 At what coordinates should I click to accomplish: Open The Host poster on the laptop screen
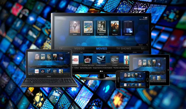(55, 57)
